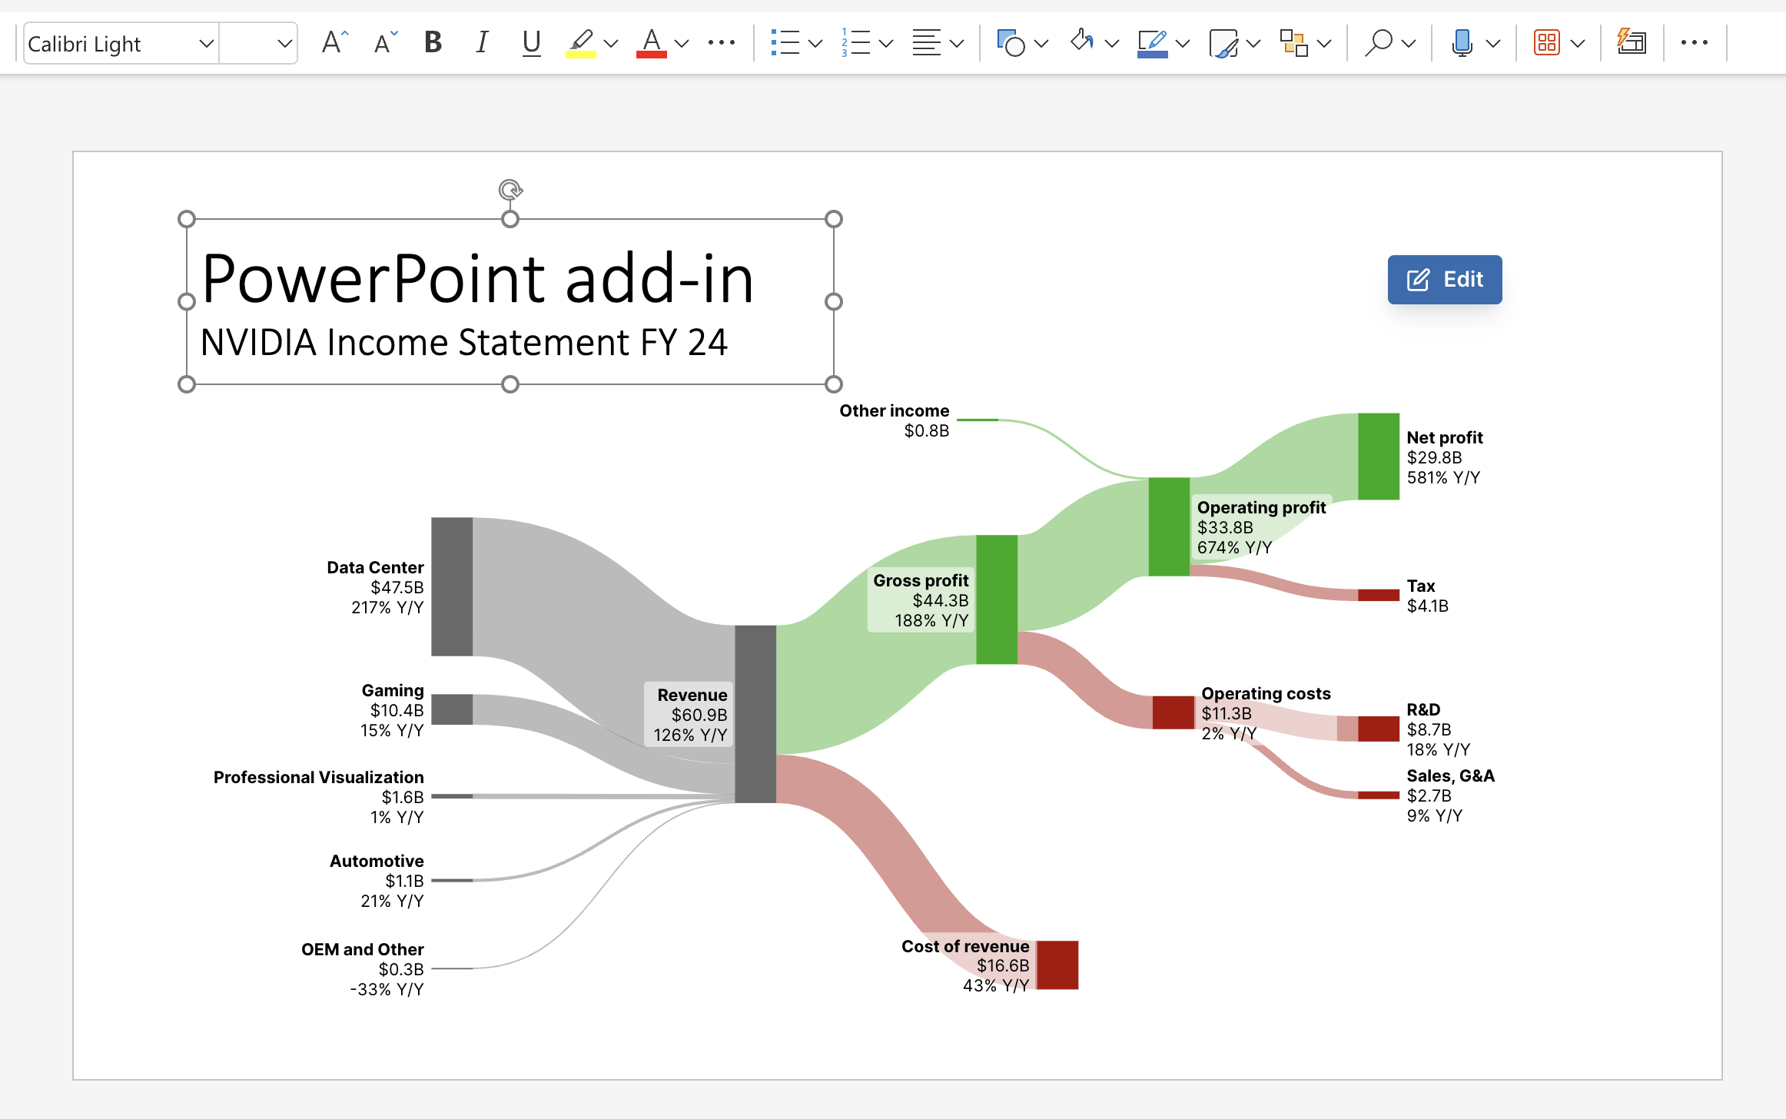Expand shape styles dropdown arrow
The image size is (1786, 1119).
(x=1253, y=44)
